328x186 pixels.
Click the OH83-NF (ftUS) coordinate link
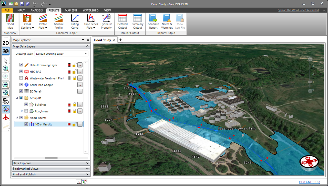click(309, 182)
